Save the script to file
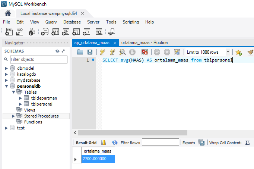Viewport: 254px width, 169px height. point(90,52)
